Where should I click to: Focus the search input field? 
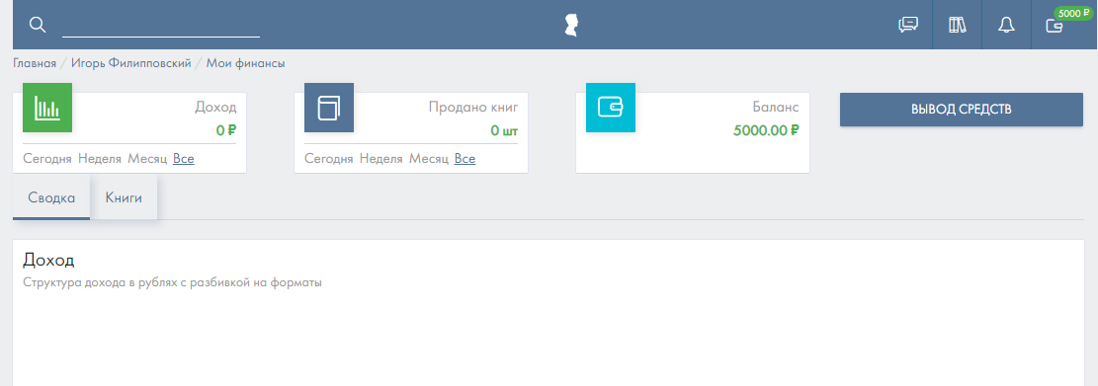161,26
